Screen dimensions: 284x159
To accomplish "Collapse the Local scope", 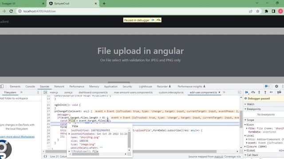I will [x=245, y=136].
